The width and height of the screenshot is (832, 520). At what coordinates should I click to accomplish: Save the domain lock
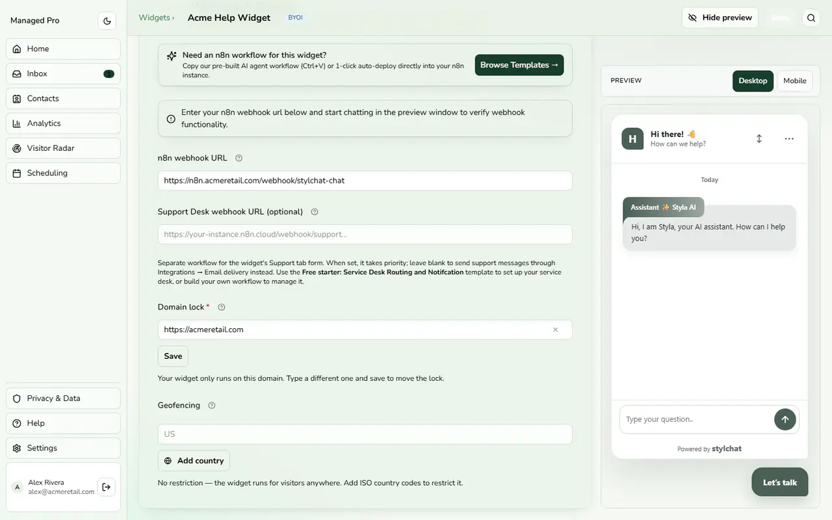173,356
